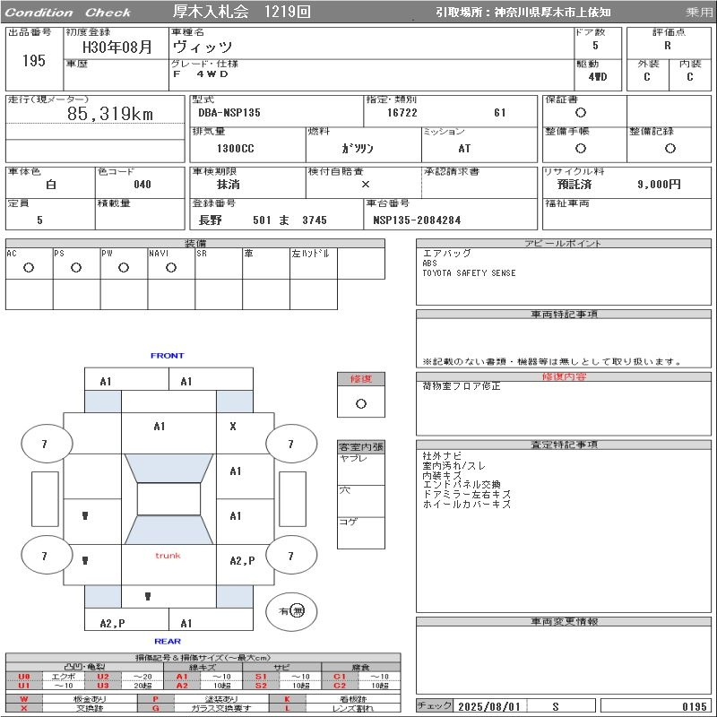Click the red trunk label

point(168,556)
